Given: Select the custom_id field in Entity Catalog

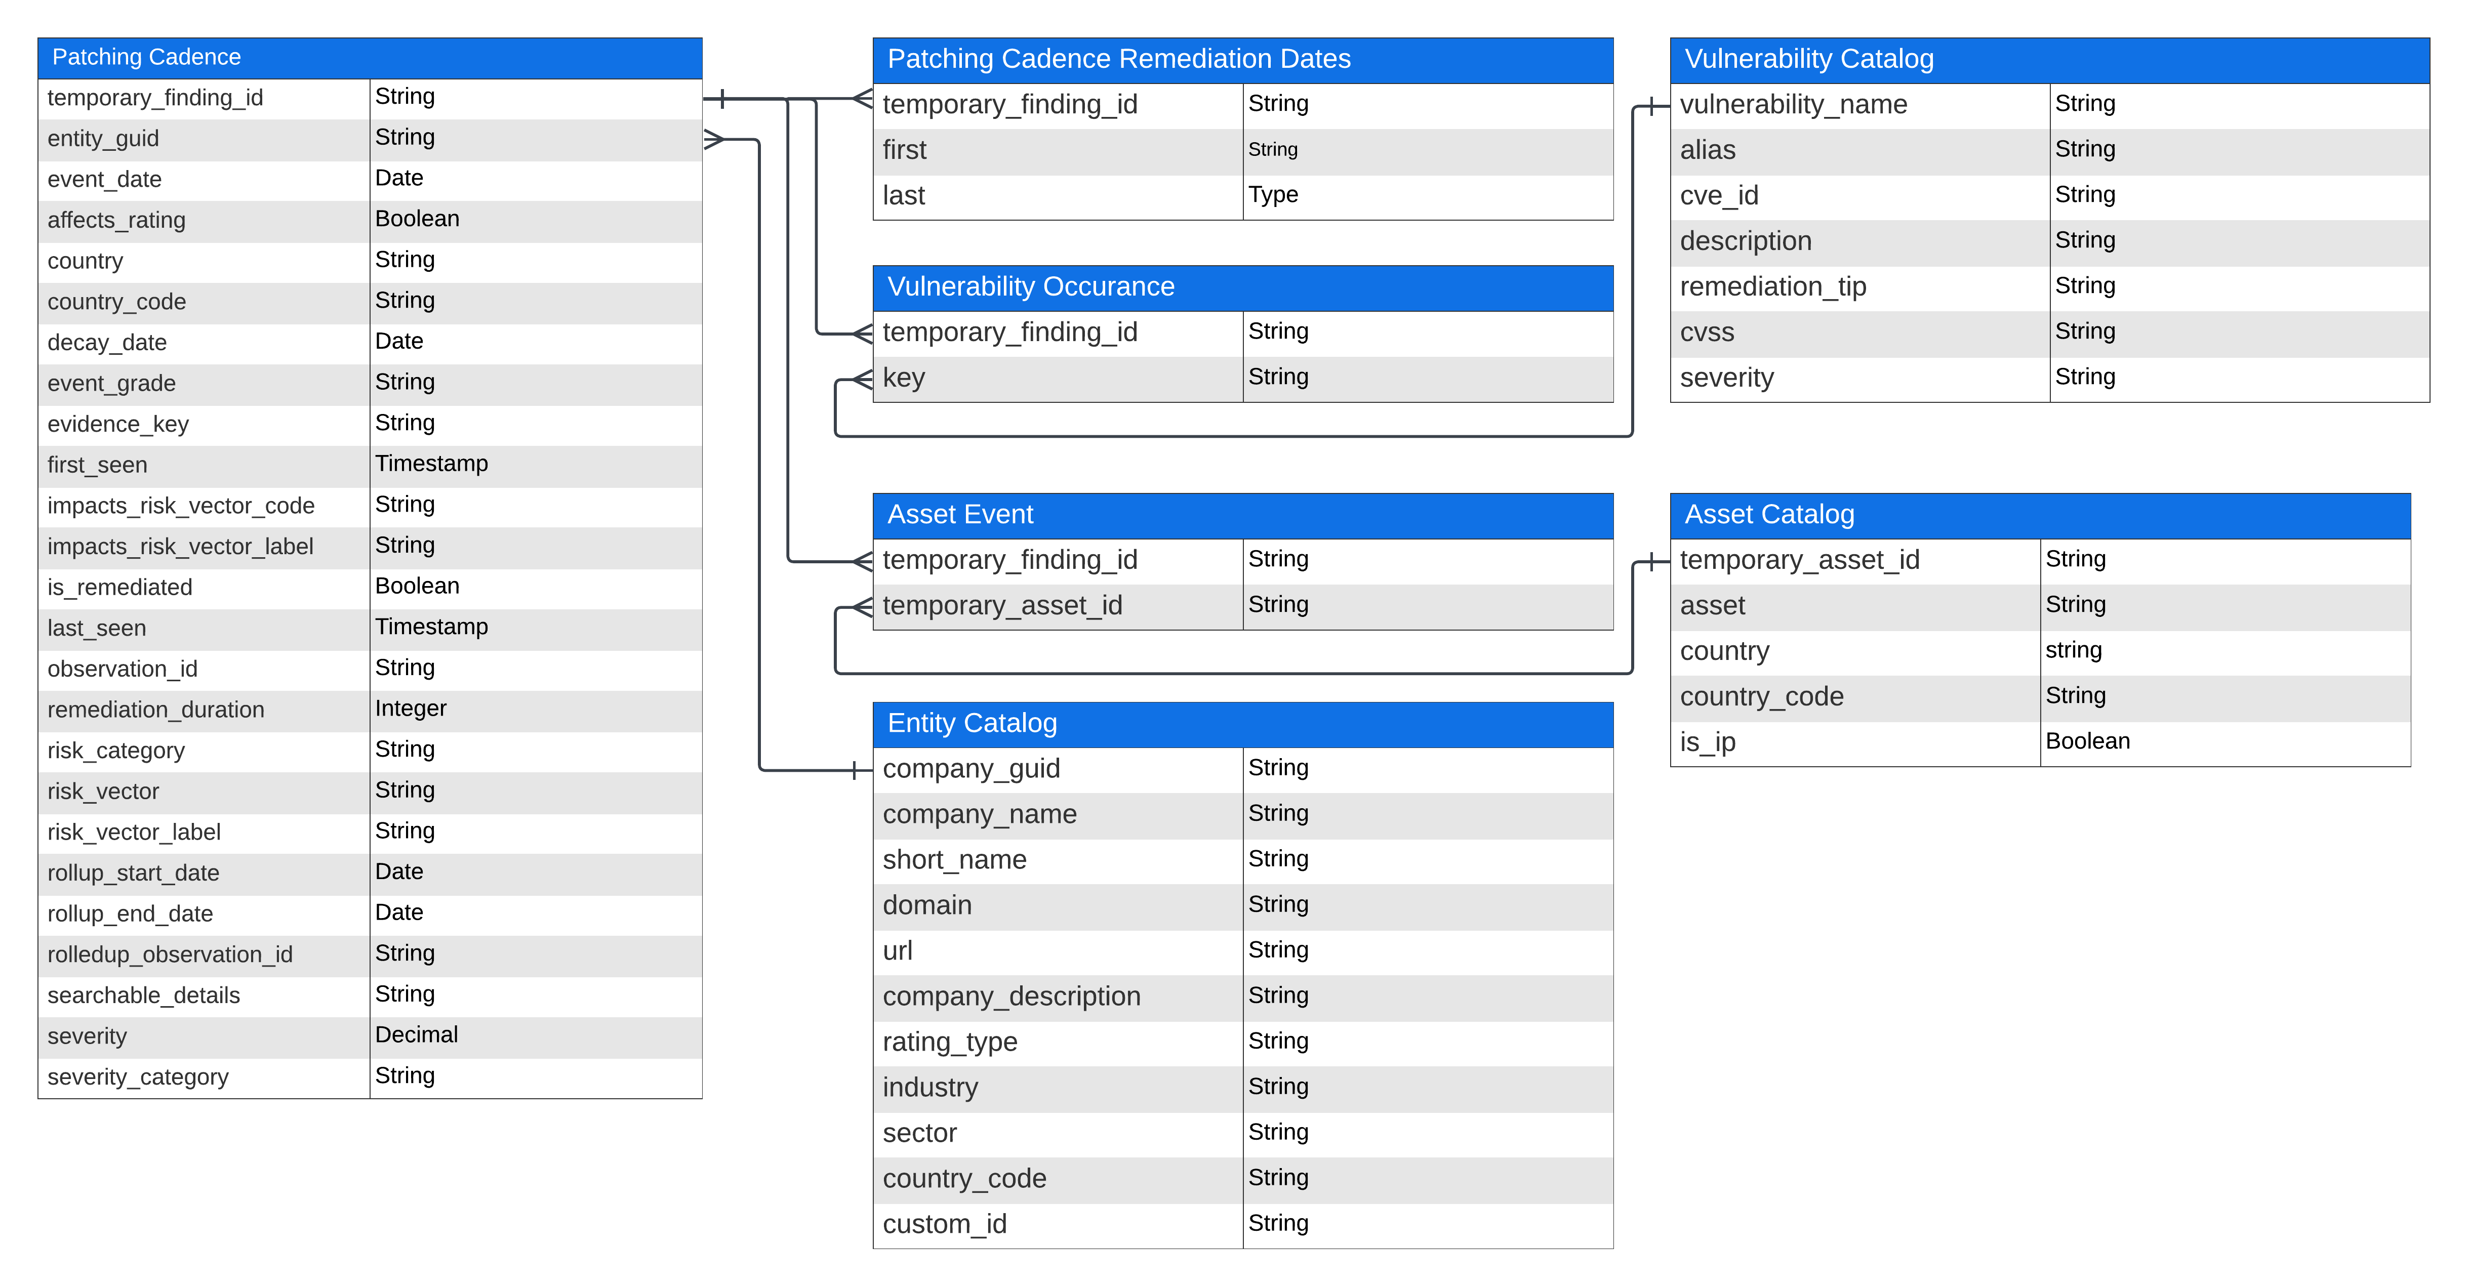Looking at the screenshot, I should pyautogui.click(x=944, y=1225).
